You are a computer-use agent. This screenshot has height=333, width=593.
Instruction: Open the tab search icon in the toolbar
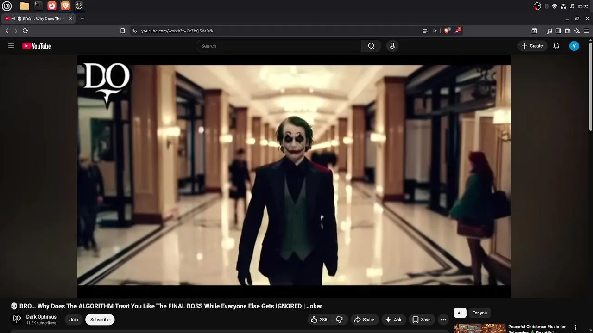[x=534, y=31]
